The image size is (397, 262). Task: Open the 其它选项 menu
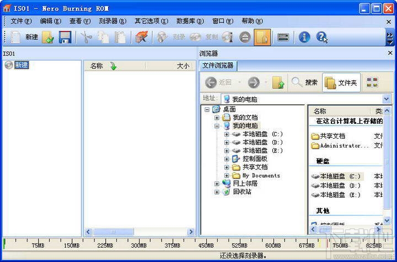(x=152, y=21)
